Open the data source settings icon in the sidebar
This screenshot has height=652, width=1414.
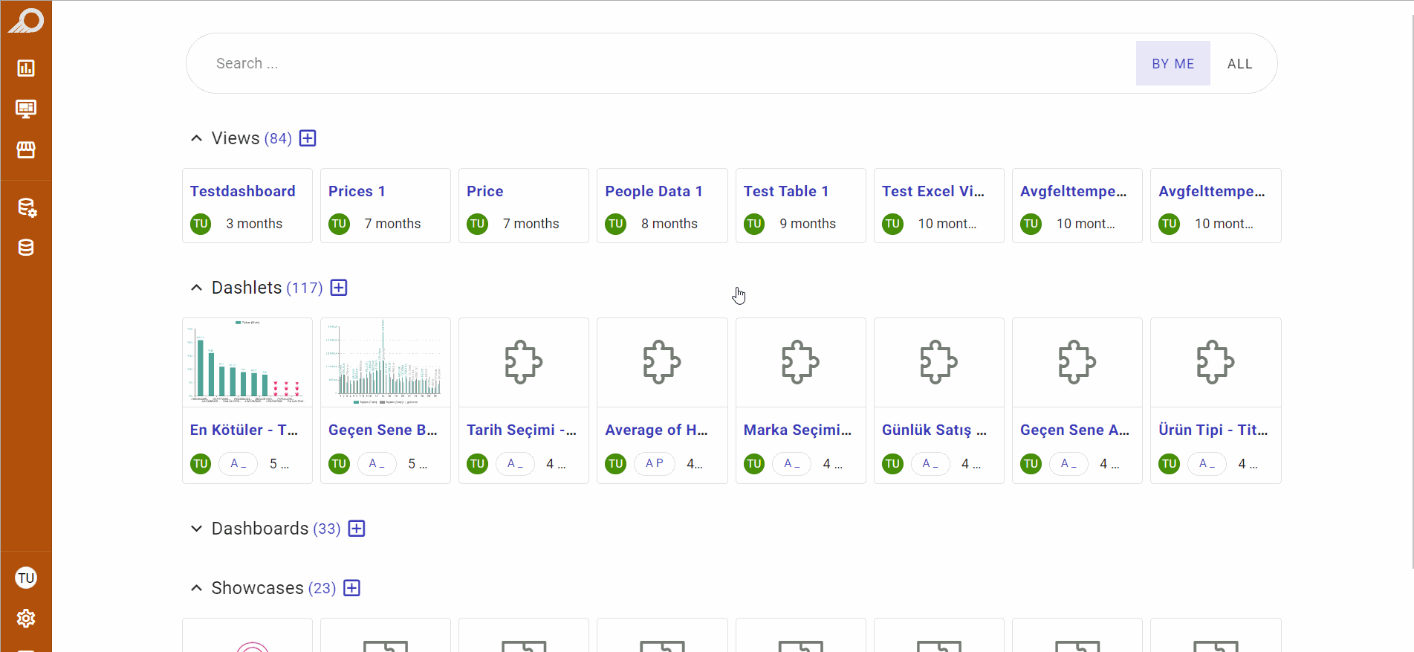27,207
